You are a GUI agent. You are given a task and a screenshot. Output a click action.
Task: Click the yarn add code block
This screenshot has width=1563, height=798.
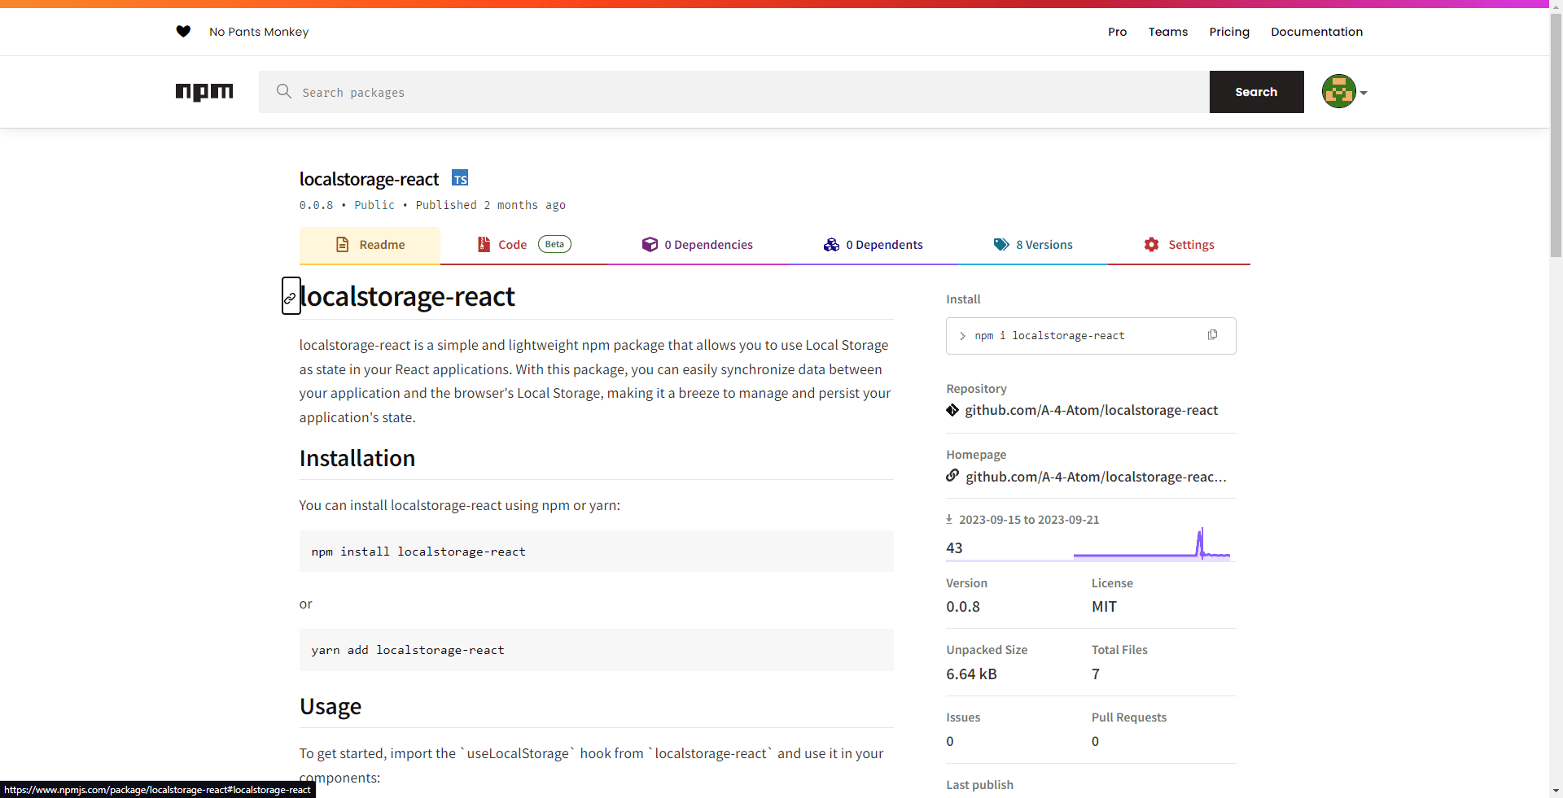[x=596, y=650]
